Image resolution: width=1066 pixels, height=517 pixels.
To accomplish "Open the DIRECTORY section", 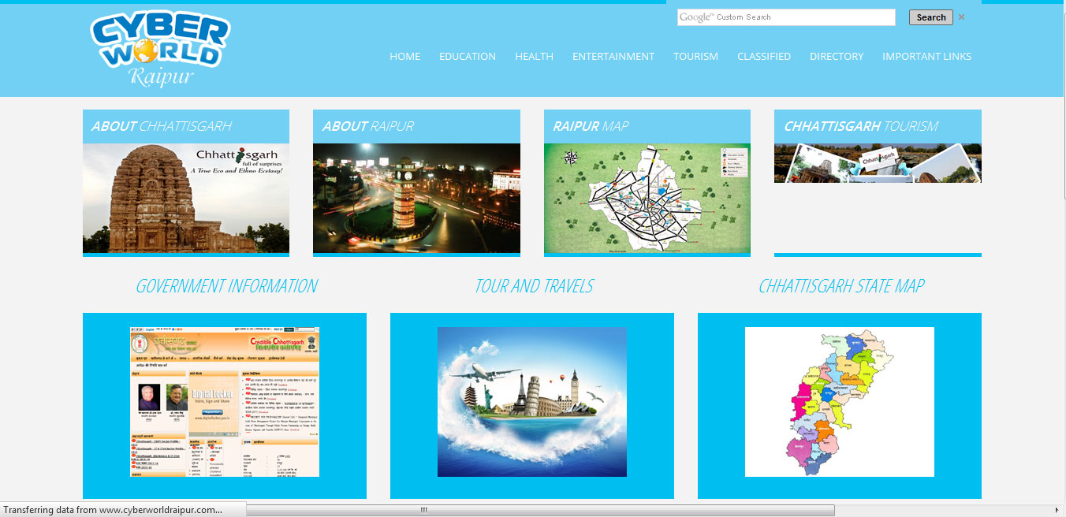I will point(836,56).
